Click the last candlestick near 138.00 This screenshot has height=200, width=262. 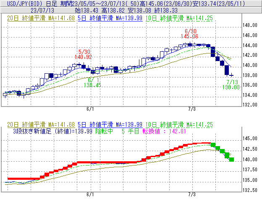click(x=231, y=75)
